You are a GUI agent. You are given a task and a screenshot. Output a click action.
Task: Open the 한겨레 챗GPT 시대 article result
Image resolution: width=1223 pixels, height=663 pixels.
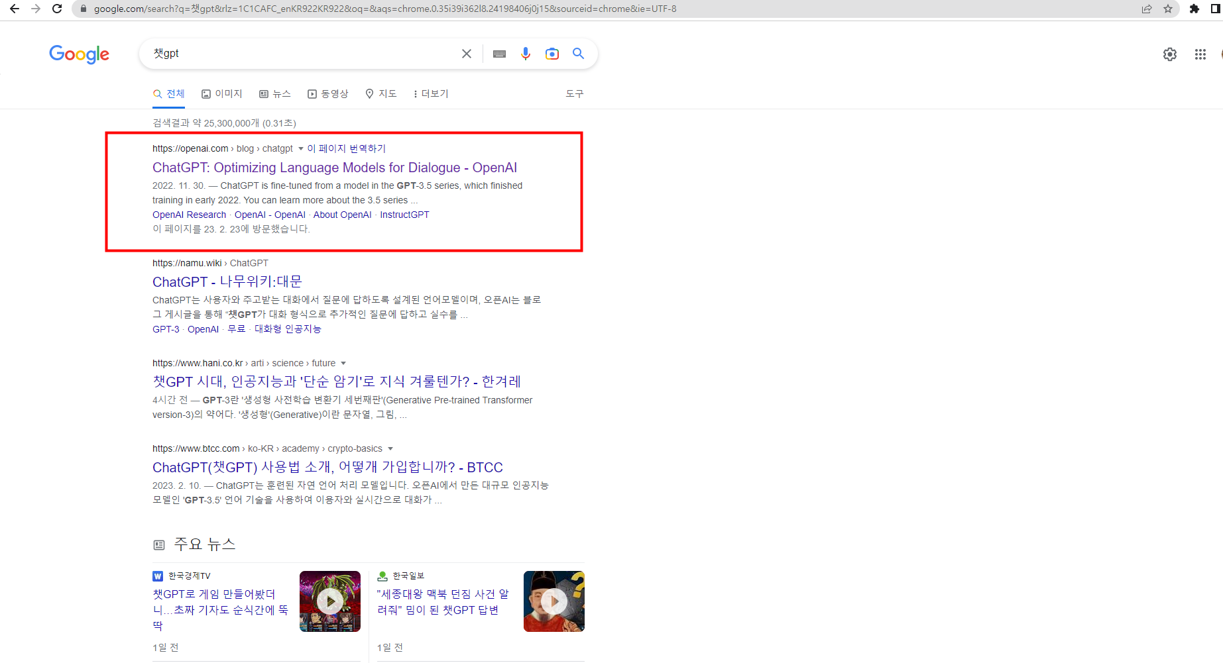point(337,382)
